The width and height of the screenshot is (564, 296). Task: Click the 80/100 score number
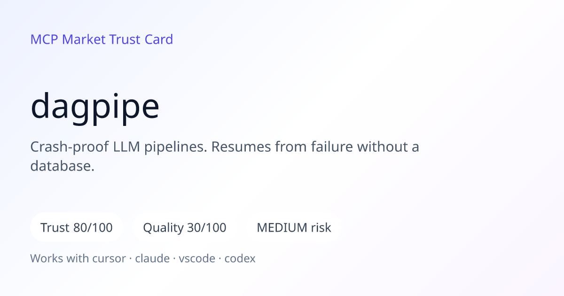pyautogui.click(x=93, y=228)
